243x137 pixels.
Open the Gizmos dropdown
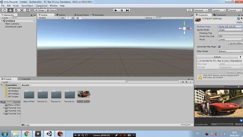150,18
